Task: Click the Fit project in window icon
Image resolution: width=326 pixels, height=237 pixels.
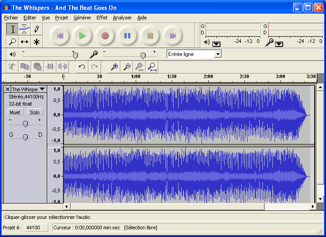Action: (x=152, y=67)
